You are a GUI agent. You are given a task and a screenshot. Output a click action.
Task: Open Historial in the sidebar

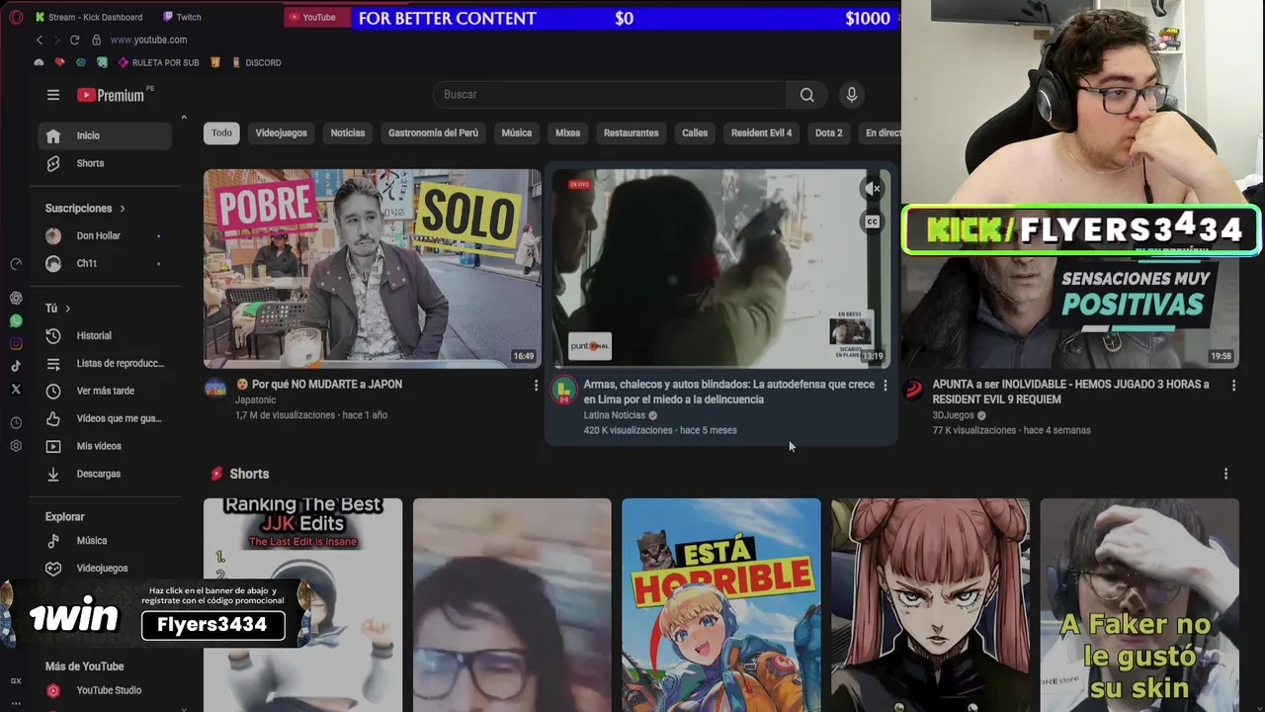tap(105, 336)
